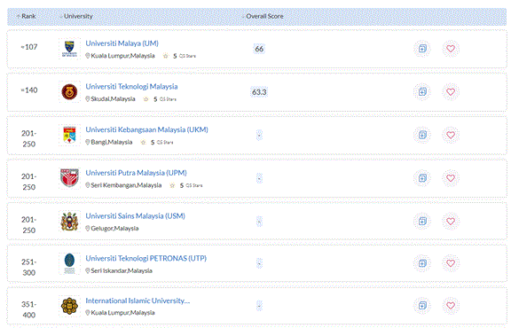Image resolution: width=511 pixels, height=328 pixels.
Task: Sort table by Overall Score column
Action: tap(263, 16)
